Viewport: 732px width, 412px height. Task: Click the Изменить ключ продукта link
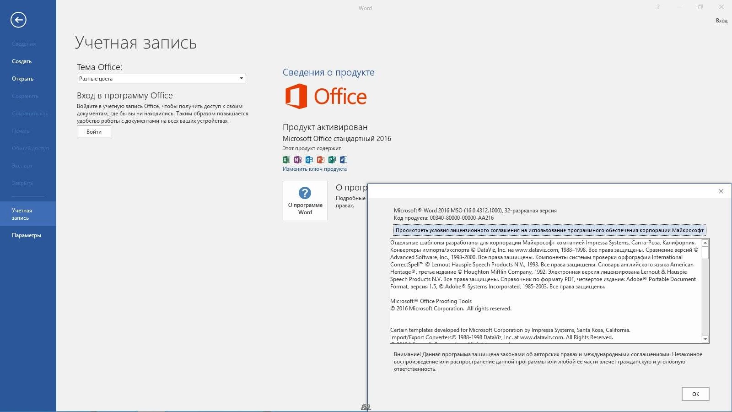[315, 169]
